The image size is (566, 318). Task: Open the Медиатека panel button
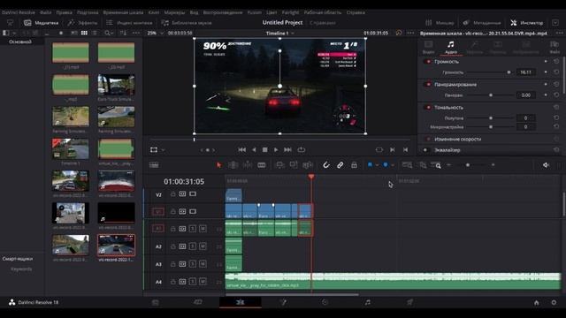point(42,23)
